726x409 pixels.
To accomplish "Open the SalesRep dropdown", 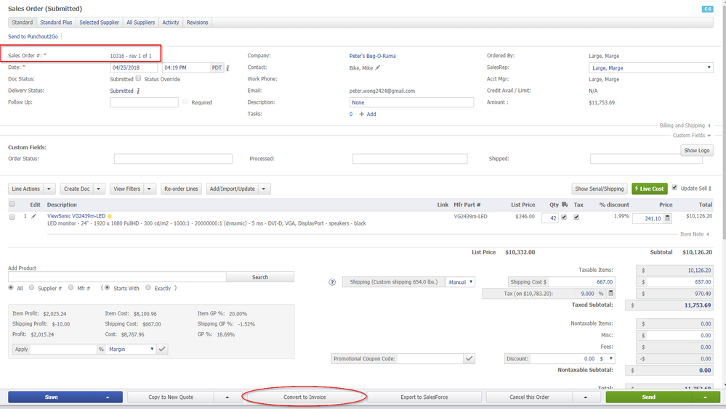I will 650,67.
